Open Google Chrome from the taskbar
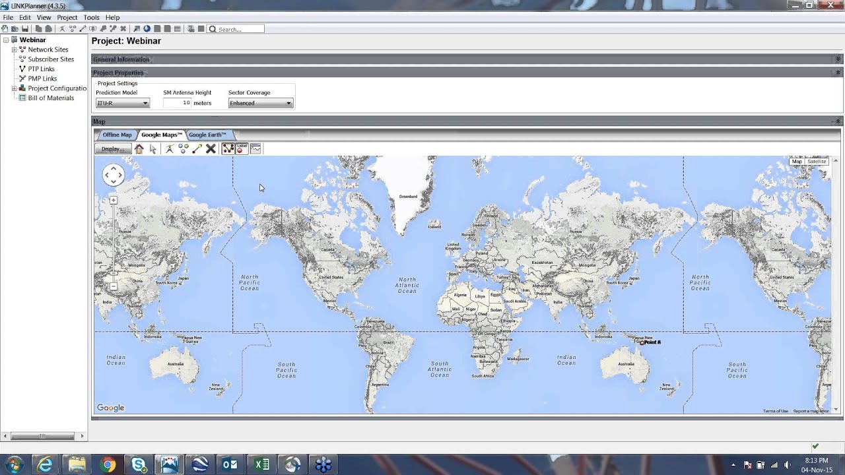This screenshot has width=845, height=475. [x=108, y=464]
